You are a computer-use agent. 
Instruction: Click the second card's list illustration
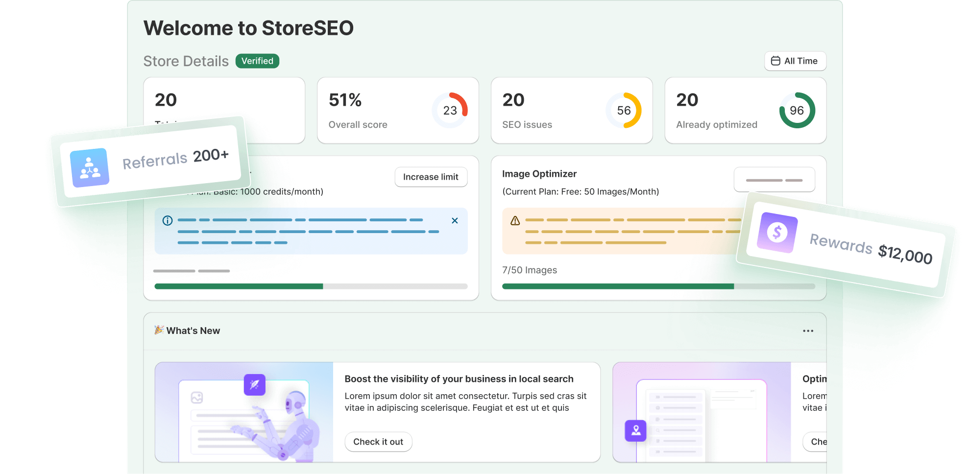click(x=702, y=412)
